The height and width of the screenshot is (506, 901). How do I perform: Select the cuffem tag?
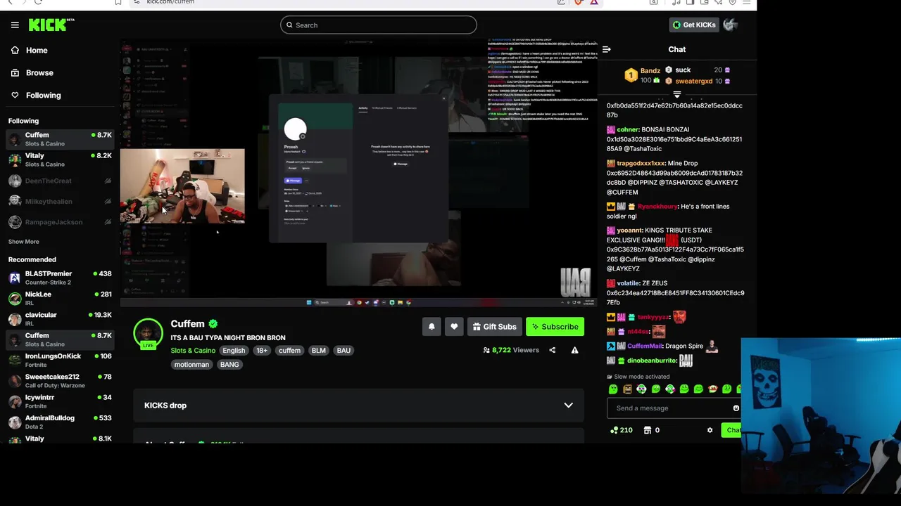[x=289, y=351]
